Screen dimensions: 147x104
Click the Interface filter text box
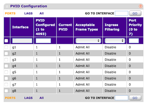pyautogui.click(x=22, y=41)
